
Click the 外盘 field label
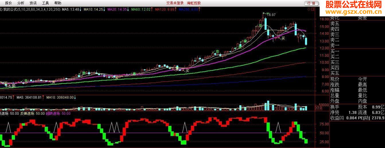point(335,101)
